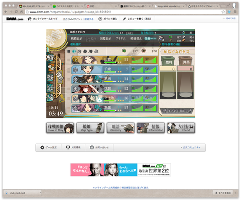Switch to the 日記 tab

click(x=102, y=6)
